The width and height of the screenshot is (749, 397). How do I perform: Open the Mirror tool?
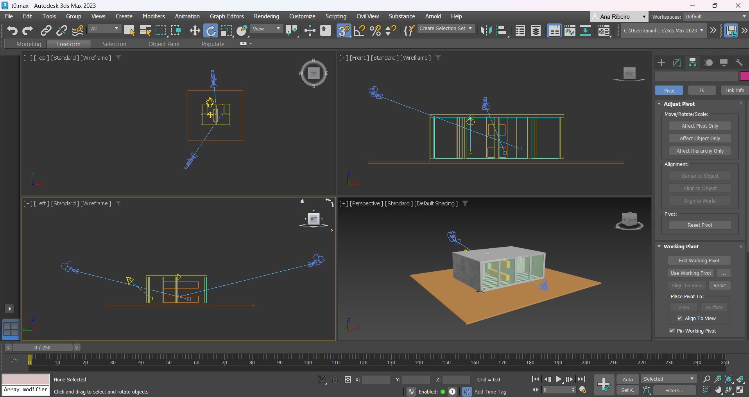(486, 30)
